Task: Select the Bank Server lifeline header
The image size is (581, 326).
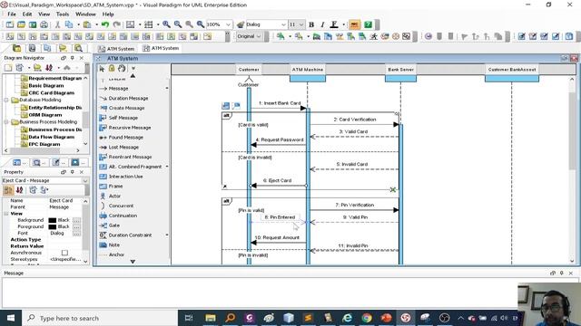Action: pos(400,70)
